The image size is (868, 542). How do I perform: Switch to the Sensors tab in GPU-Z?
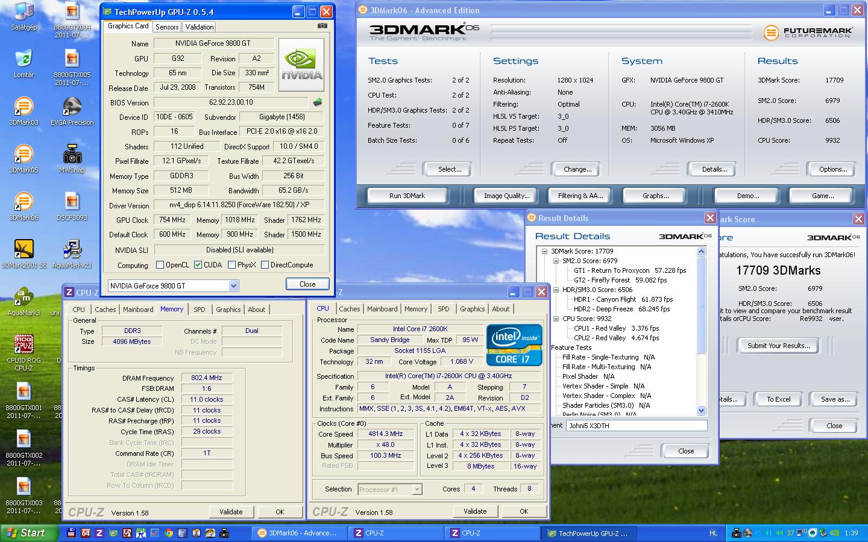click(x=167, y=27)
